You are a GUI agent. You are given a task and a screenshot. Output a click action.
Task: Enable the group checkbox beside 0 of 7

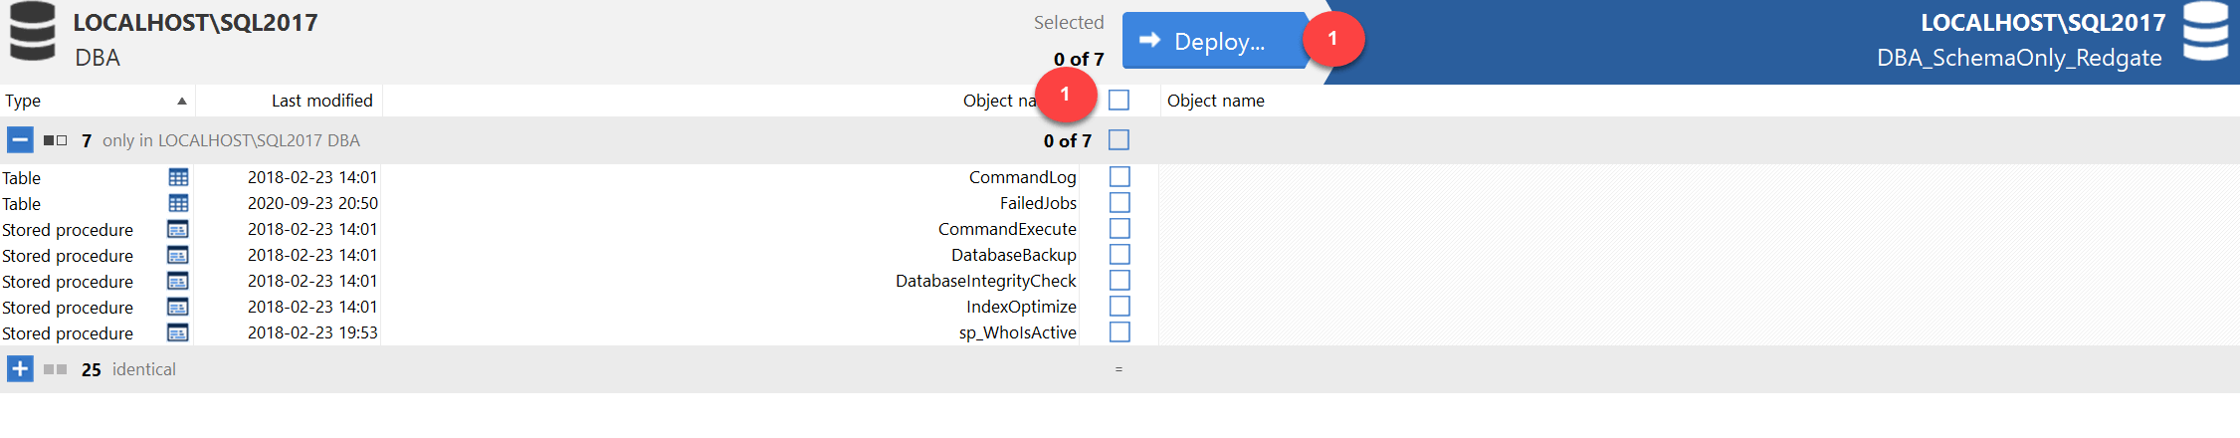coord(1120,140)
